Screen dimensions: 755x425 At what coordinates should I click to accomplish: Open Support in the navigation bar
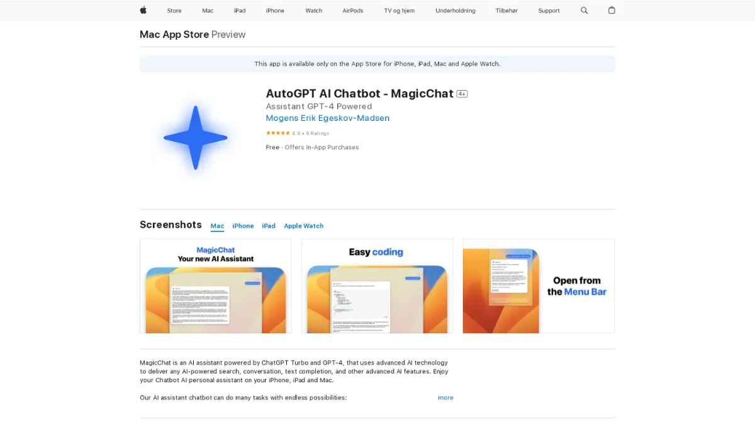pos(549,11)
